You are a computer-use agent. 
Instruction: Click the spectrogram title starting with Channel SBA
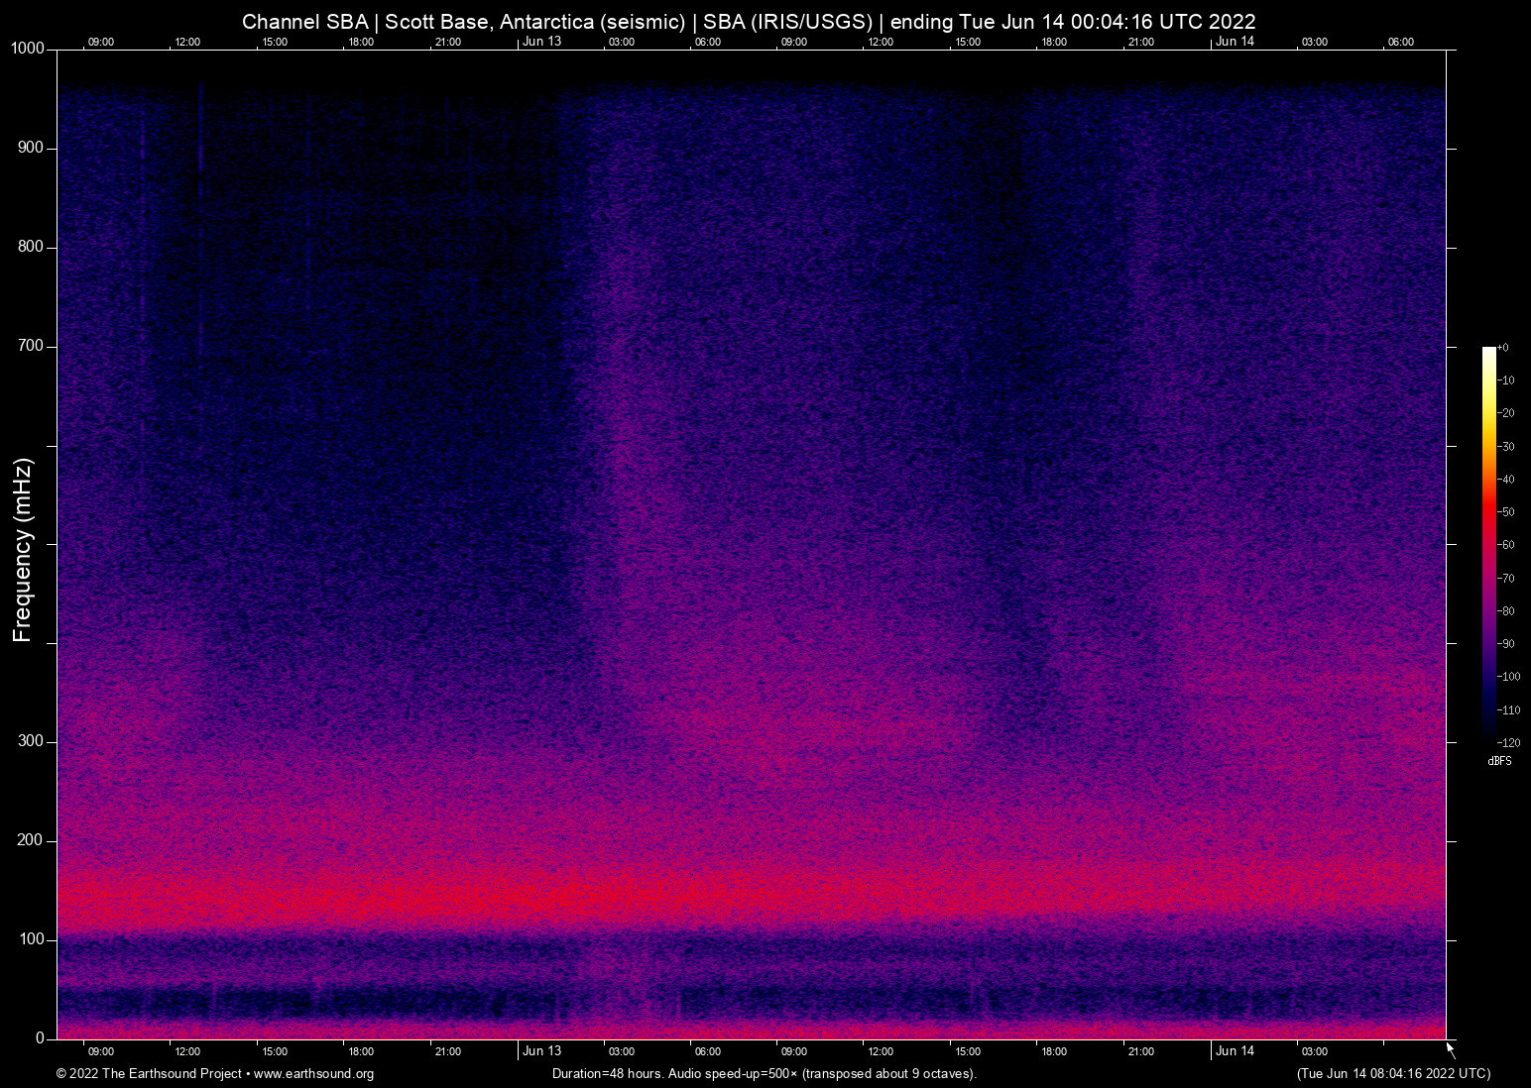point(749,22)
